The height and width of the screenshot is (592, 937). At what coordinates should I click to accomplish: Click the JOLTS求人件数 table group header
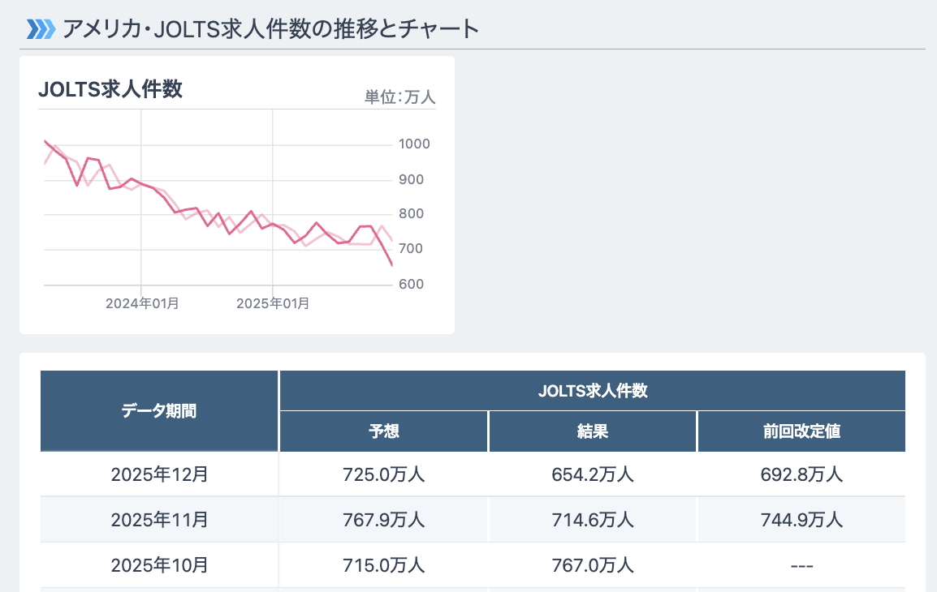pyautogui.click(x=593, y=391)
